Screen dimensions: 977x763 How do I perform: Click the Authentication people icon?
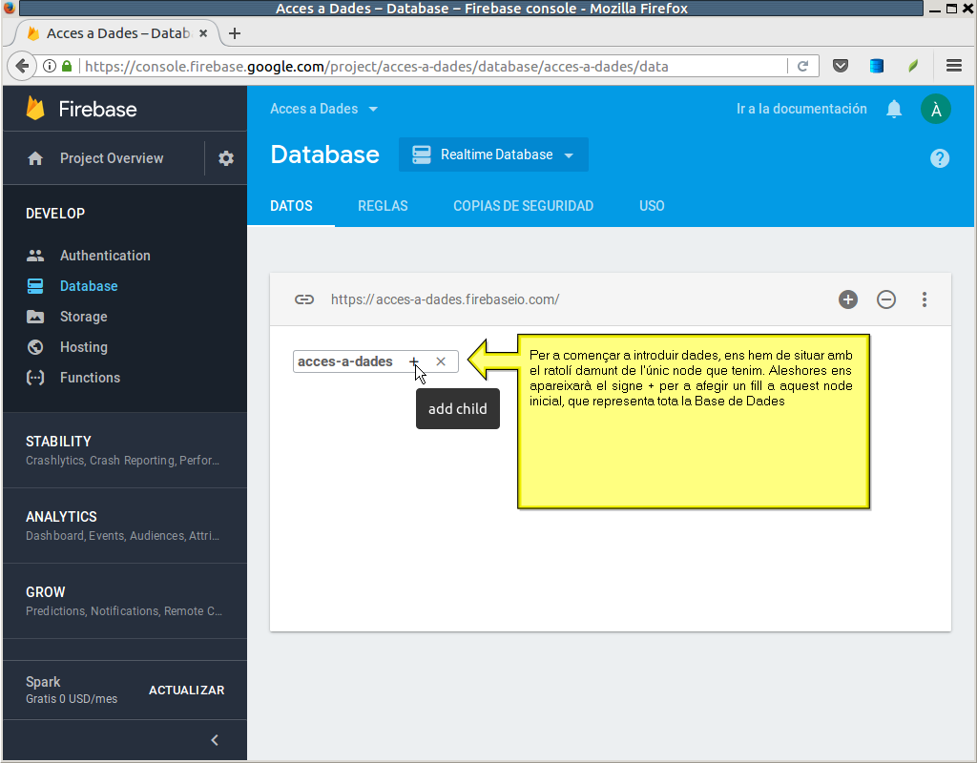point(35,256)
